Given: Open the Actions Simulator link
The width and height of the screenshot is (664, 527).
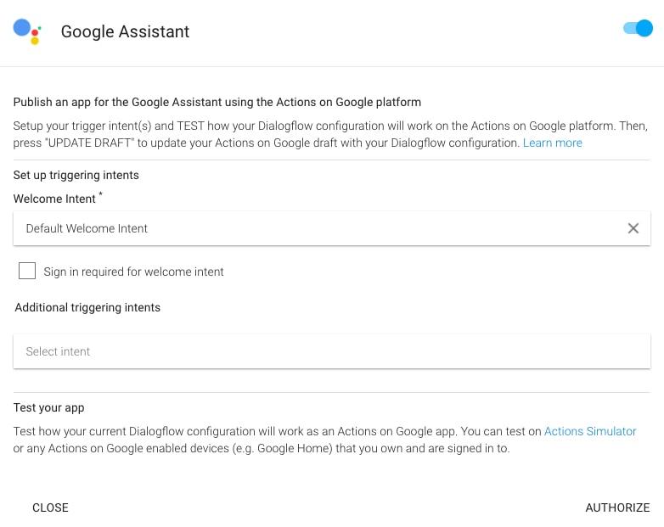Looking at the screenshot, I should [x=590, y=431].
